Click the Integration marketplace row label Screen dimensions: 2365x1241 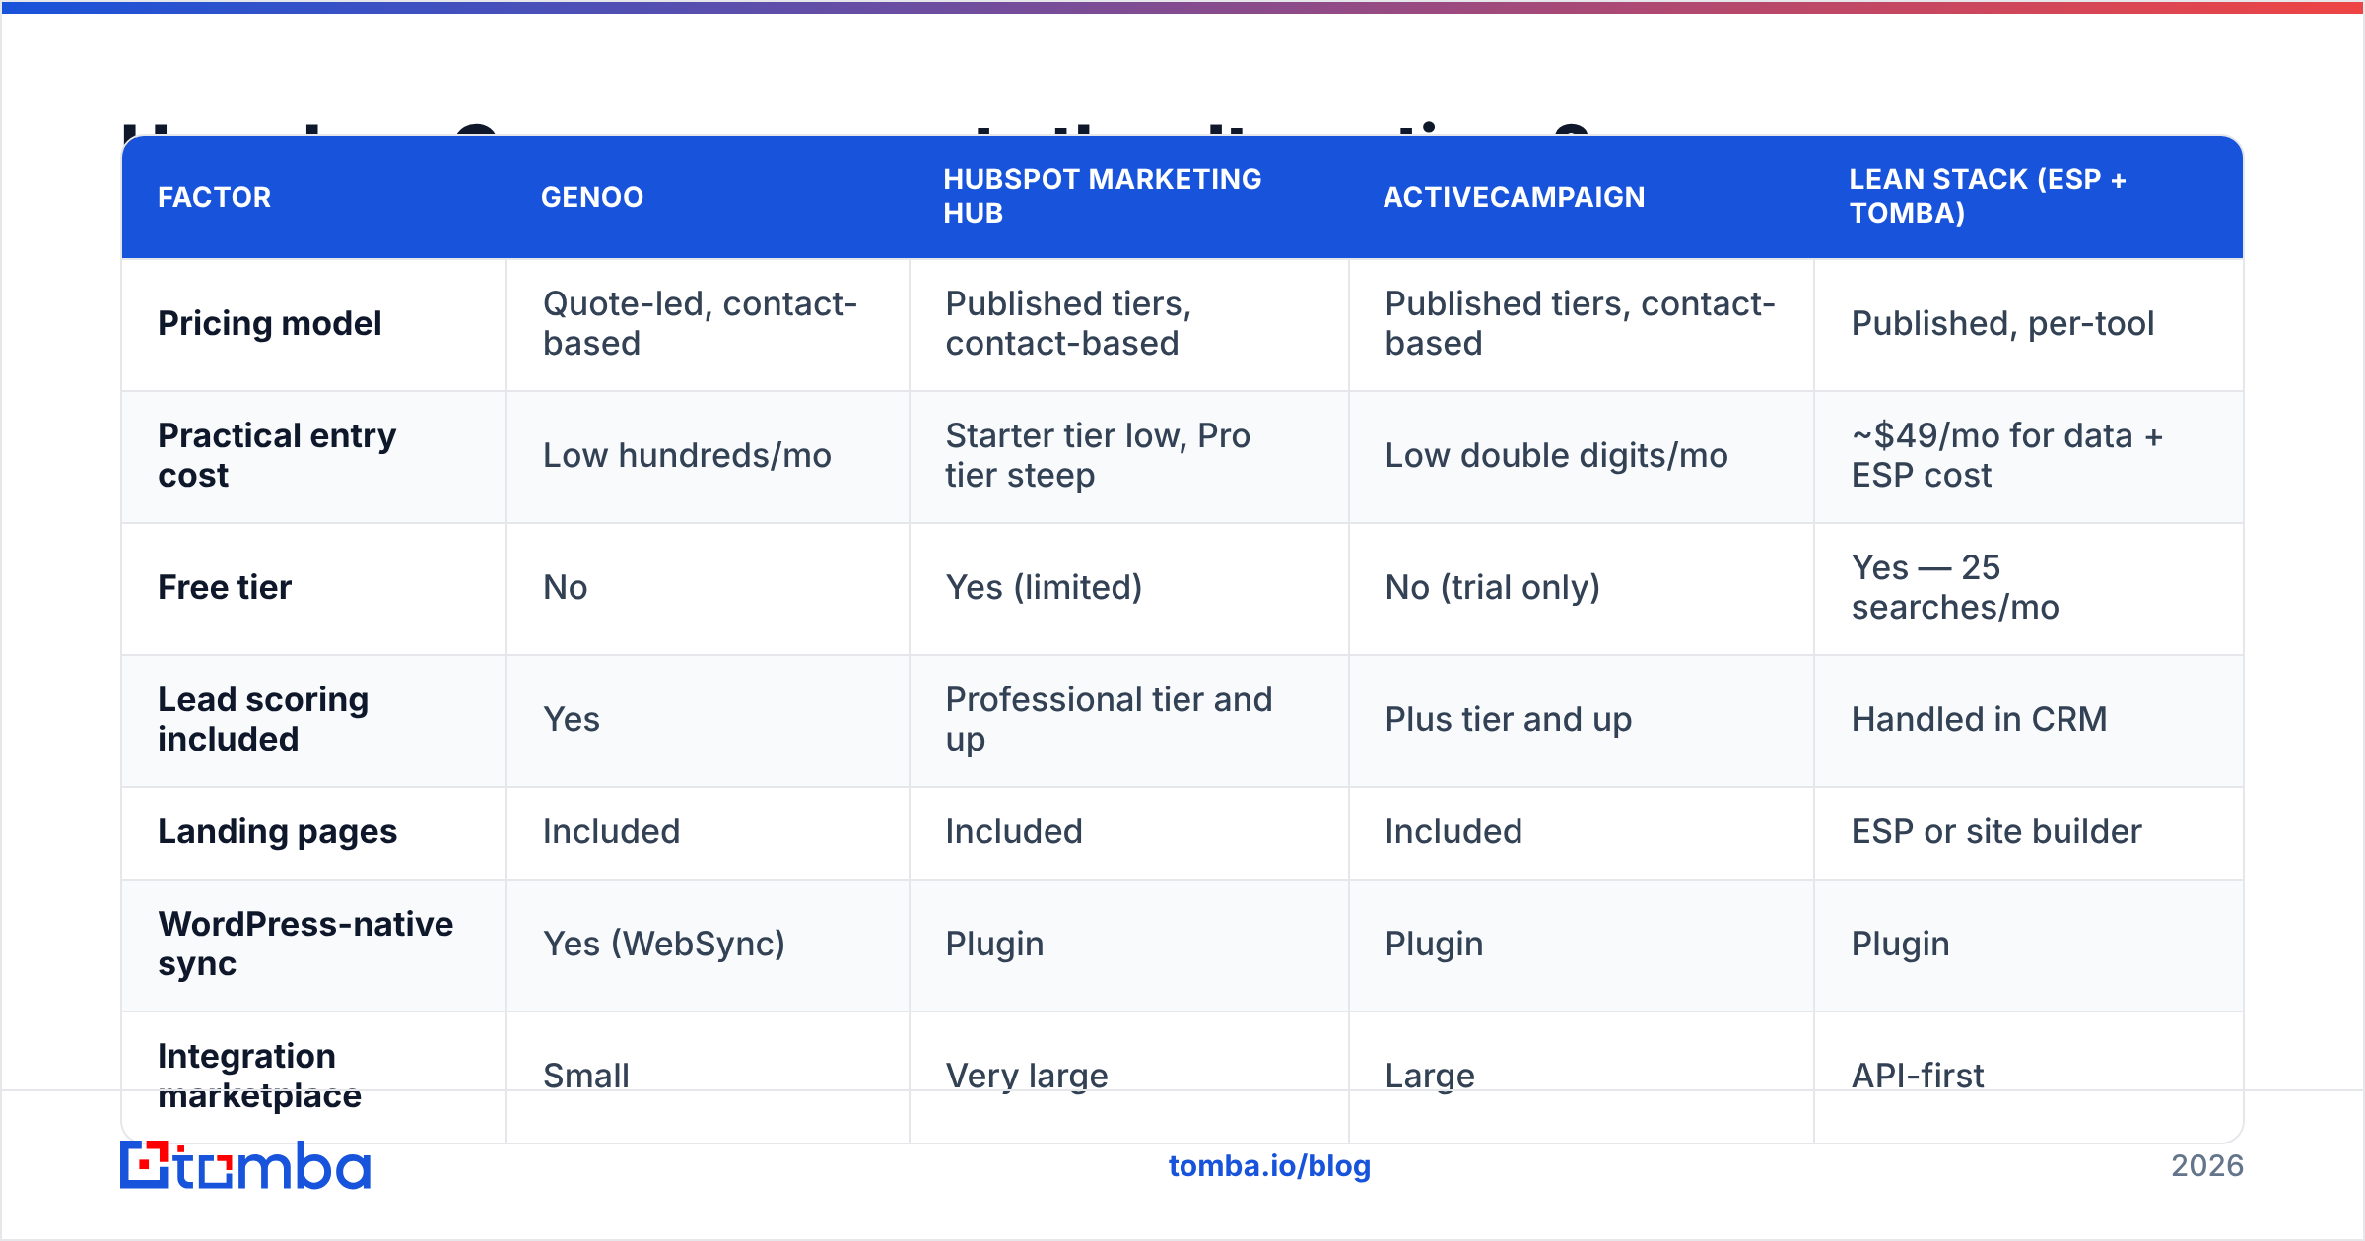pyautogui.click(x=259, y=1076)
